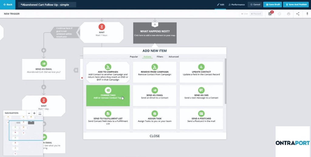Open the Performance tab
Image resolution: width=311 pixels, height=157 pixels.
click(x=236, y=5)
